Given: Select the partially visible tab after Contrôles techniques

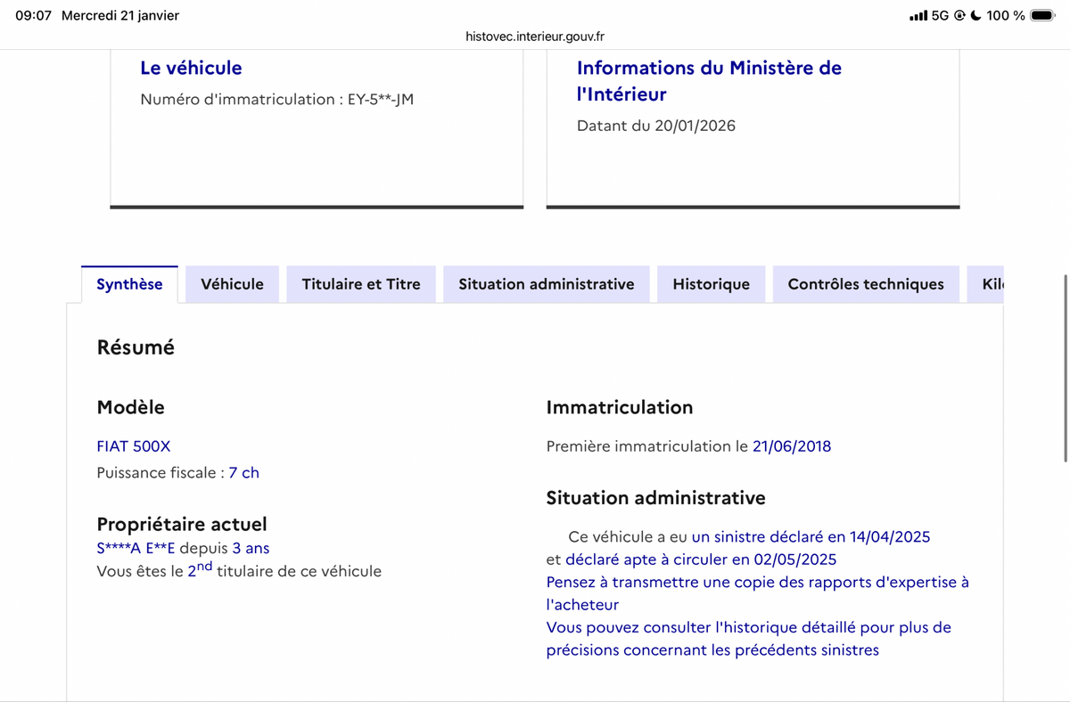Looking at the screenshot, I should [992, 284].
